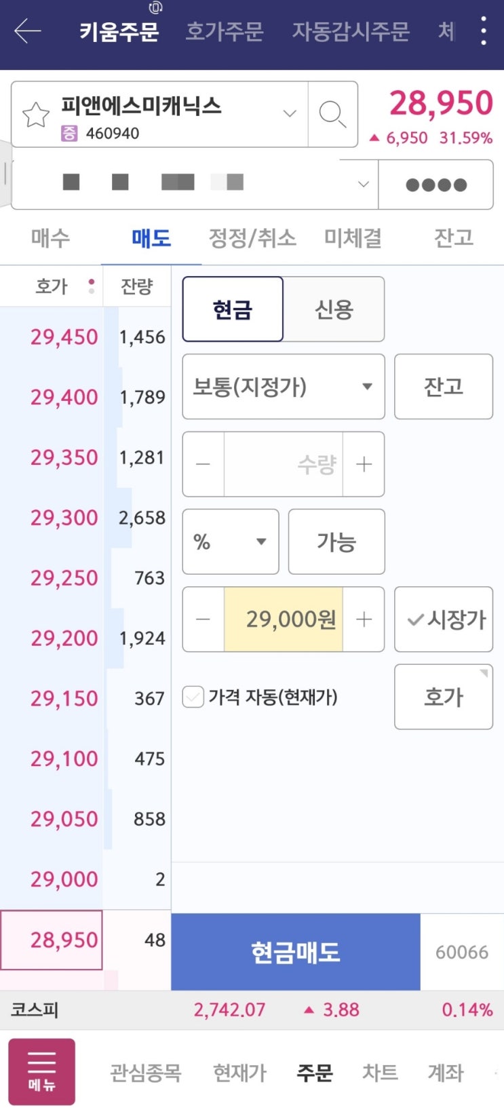Tap the back arrow icon

[28, 31]
